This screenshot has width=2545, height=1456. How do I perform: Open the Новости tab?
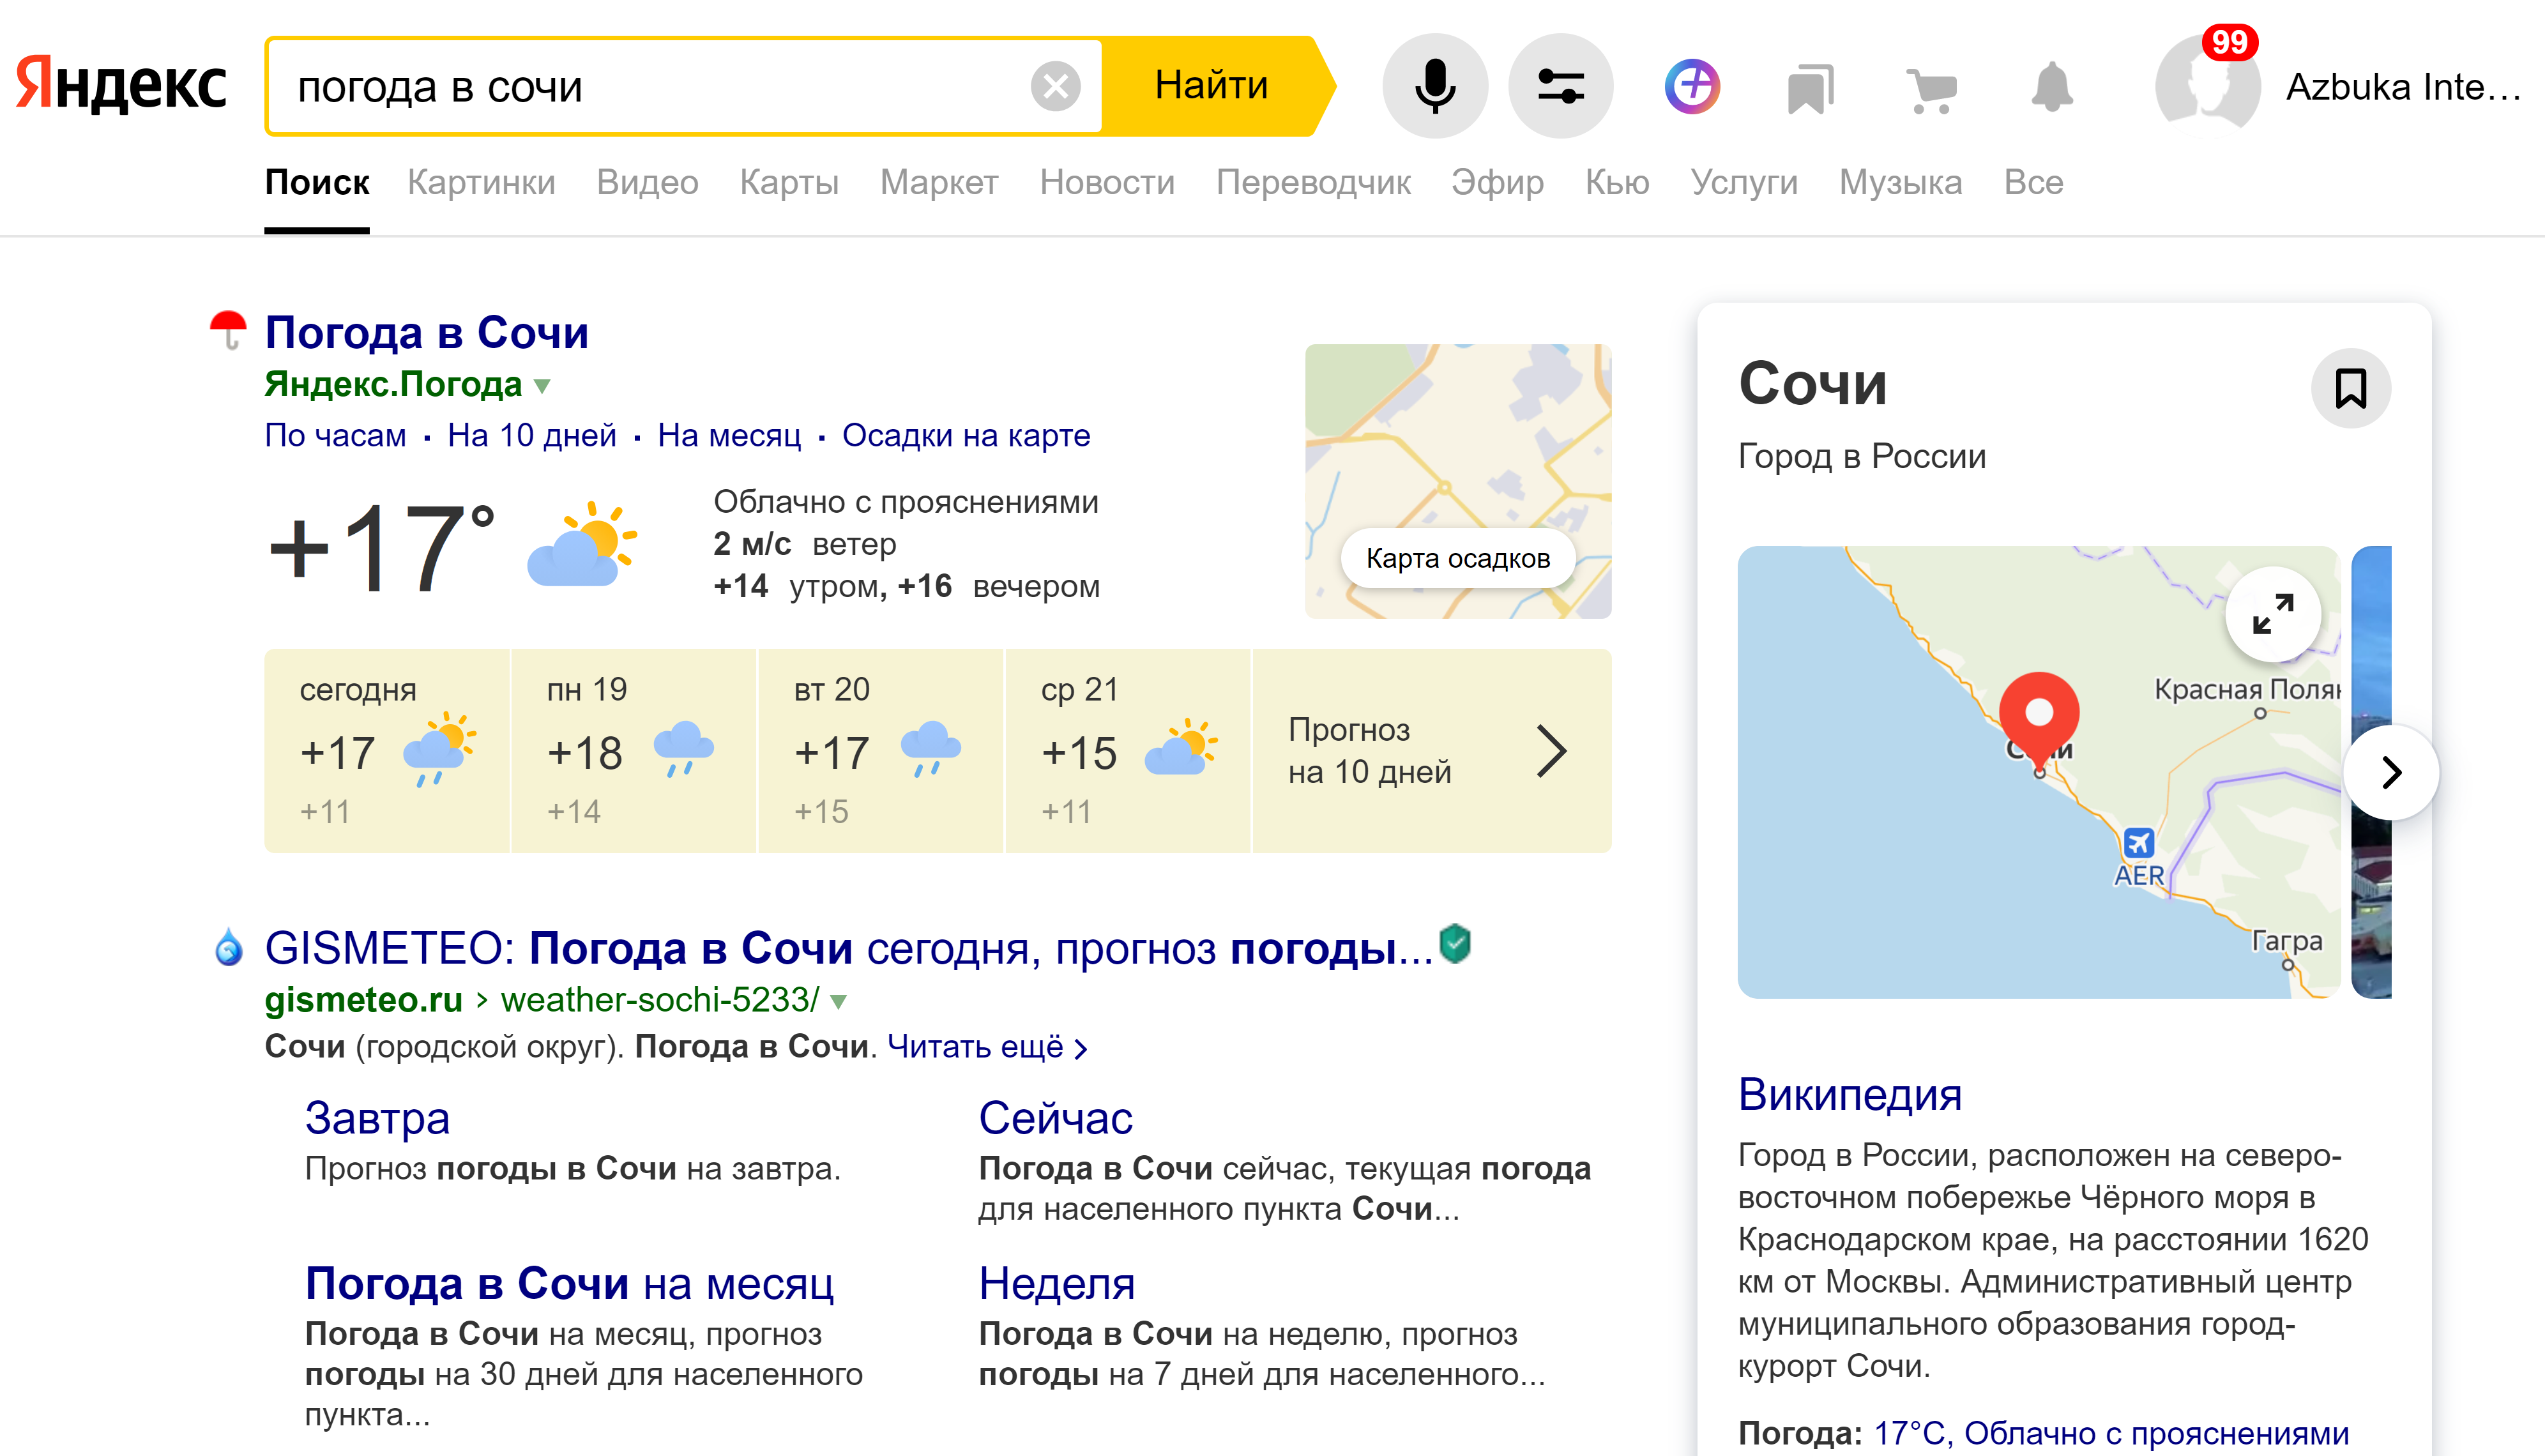click(1107, 182)
